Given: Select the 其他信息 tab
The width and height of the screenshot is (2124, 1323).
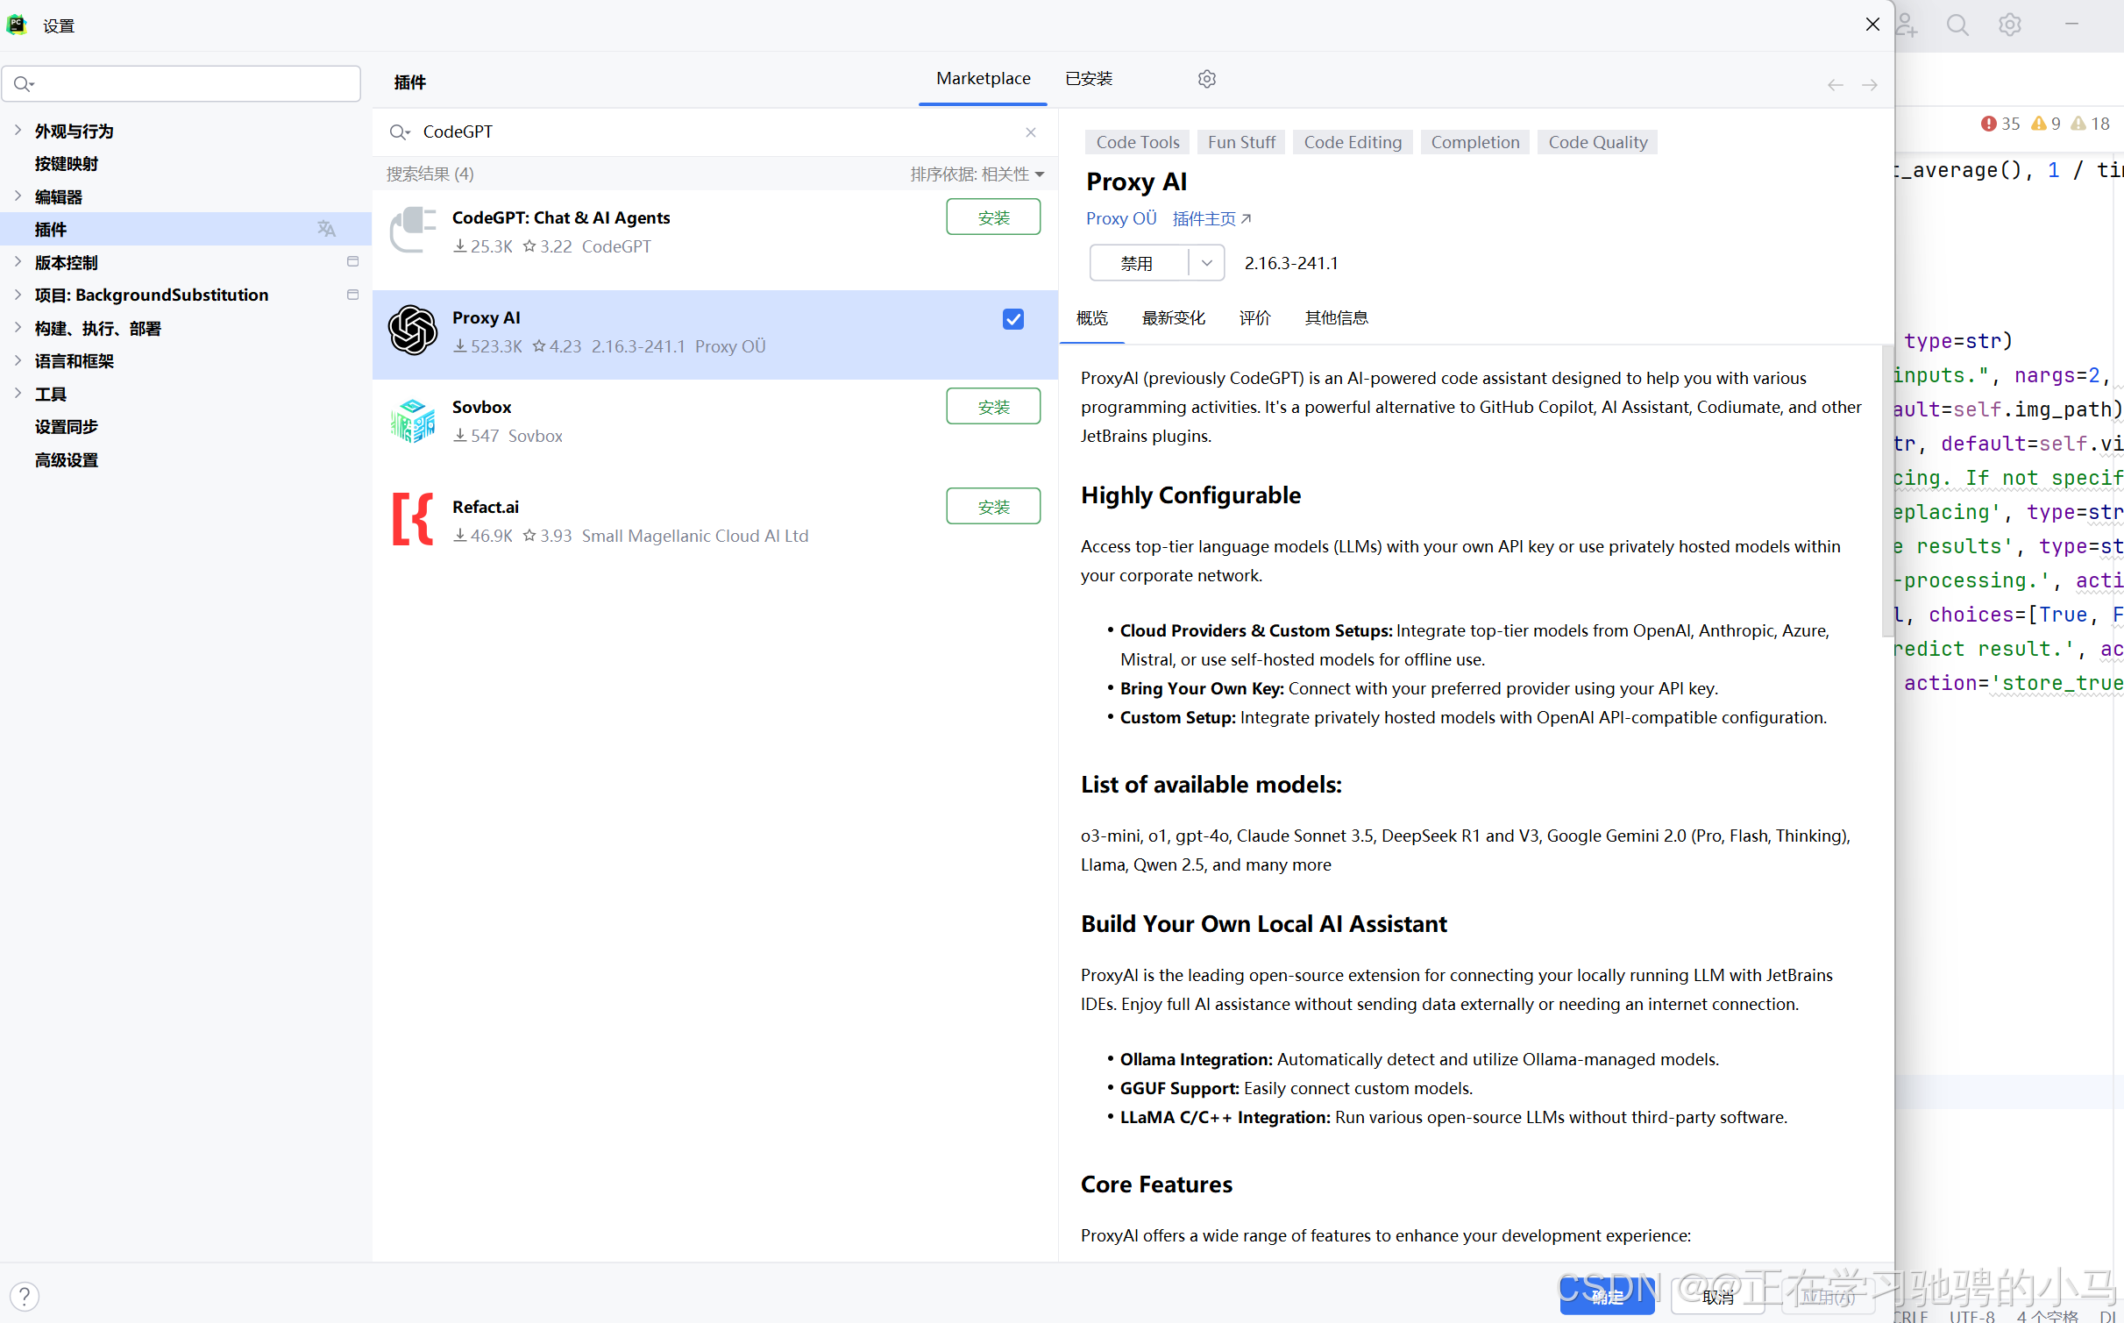Looking at the screenshot, I should [x=1336, y=318].
